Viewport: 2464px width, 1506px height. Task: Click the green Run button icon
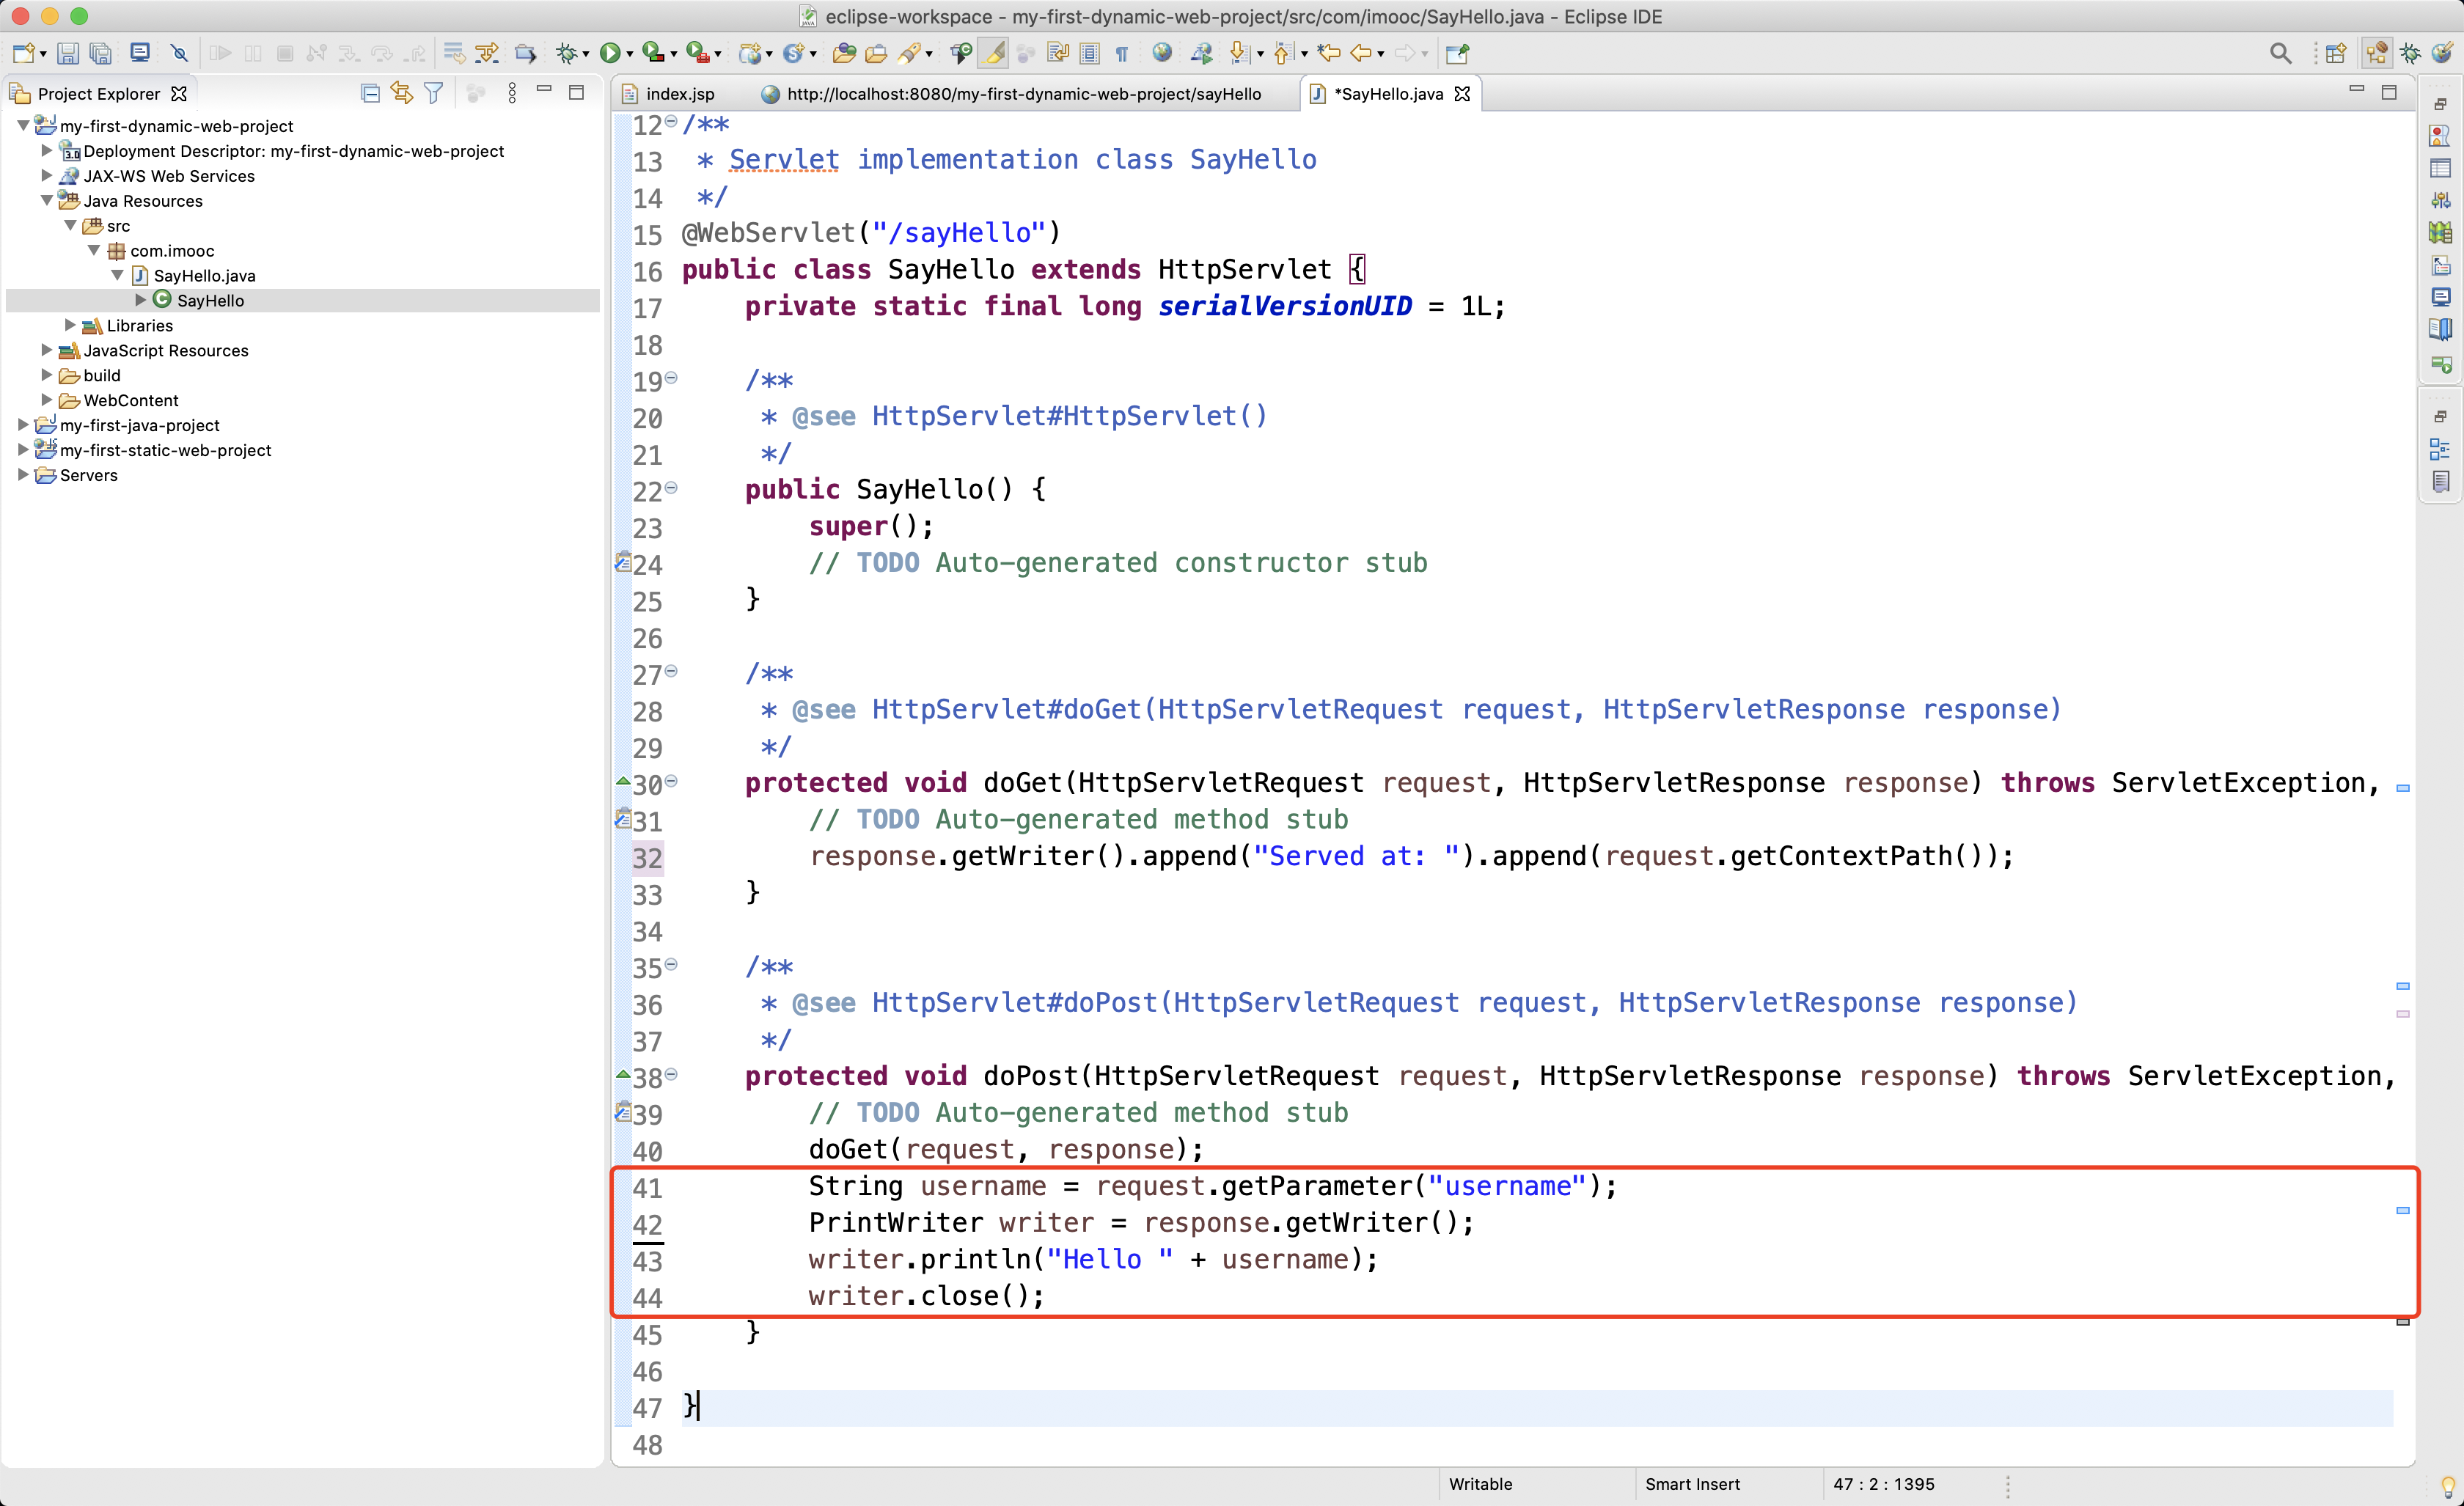[x=609, y=53]
